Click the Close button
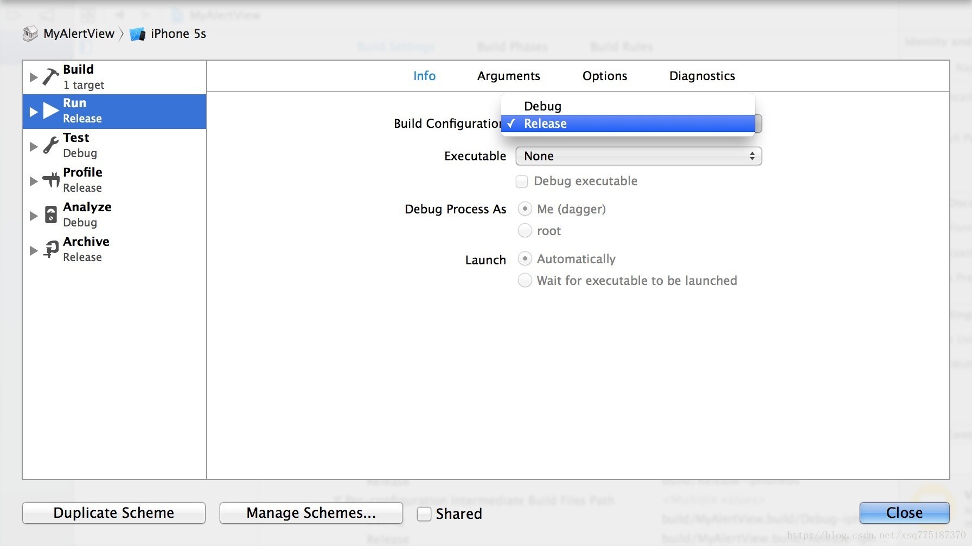The height and width of the screenshot is (546, 972). tap(904, 513)
